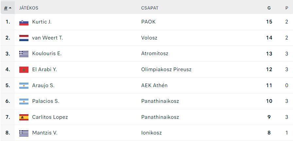Open the PAOK team link

click(148, 22)
